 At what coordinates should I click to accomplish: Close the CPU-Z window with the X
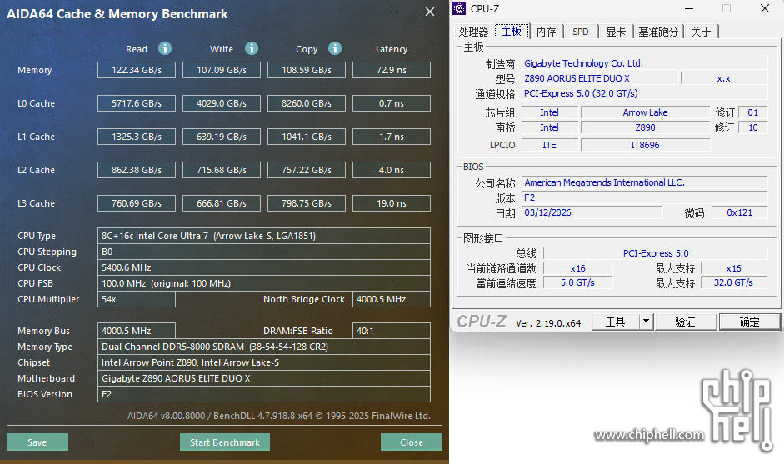[x=765, y=8]
